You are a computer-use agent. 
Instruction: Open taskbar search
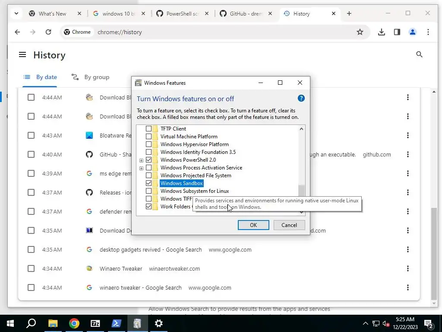[x=31, y=323]
